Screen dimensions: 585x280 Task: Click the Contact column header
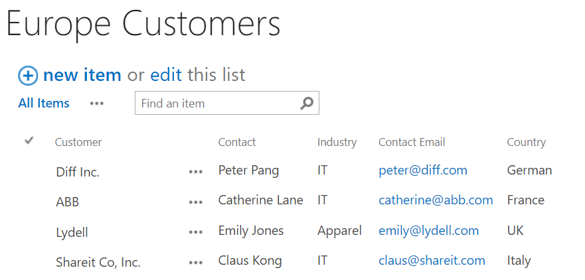237,142
